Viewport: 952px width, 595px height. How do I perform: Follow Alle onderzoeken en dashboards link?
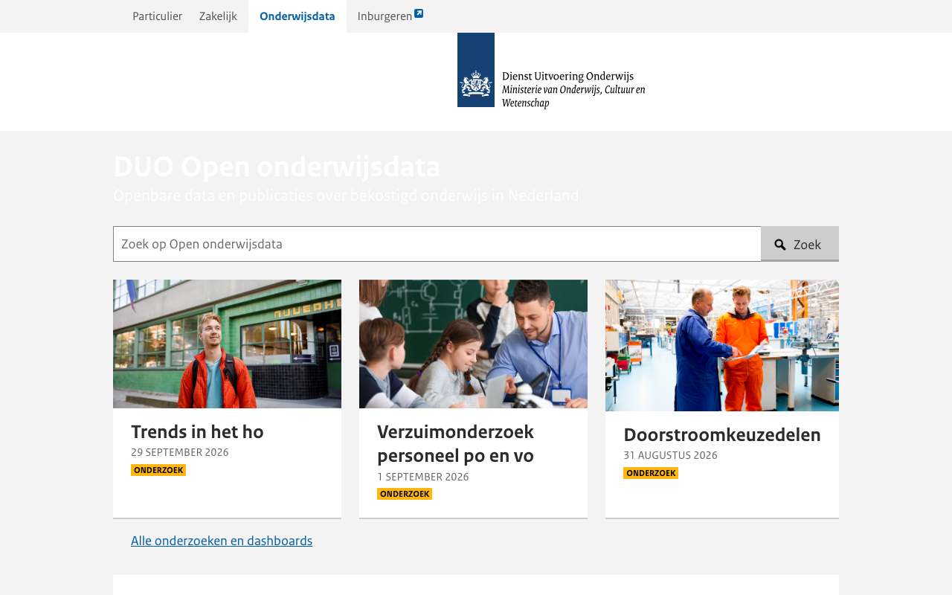(222, 541)
